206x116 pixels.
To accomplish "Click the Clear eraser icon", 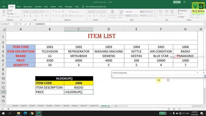I will [179, 17].
